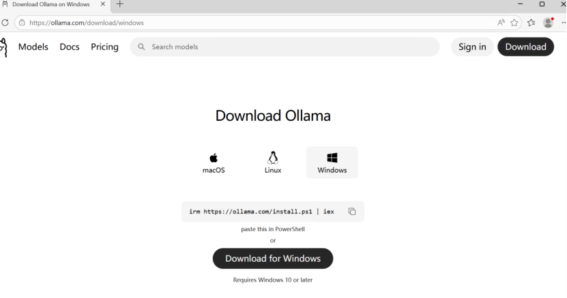Viewport: 567px width, 298px height.
Task: Click the irm install command text
Action: pos(261,211)
